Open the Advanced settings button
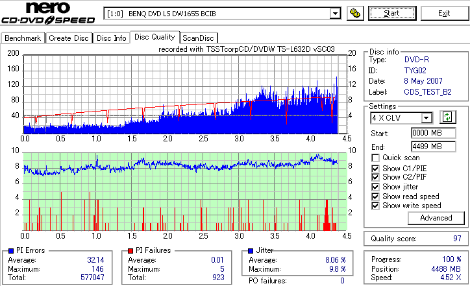This screenshot has height=286, width=470. click(436, 218)
